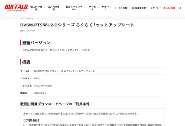Open the search magnifier icon
185x126 pixels.
[x=180, y=8]
